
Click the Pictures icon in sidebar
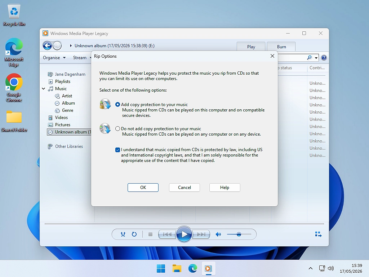pyautogui.click(x=50, y=125)
